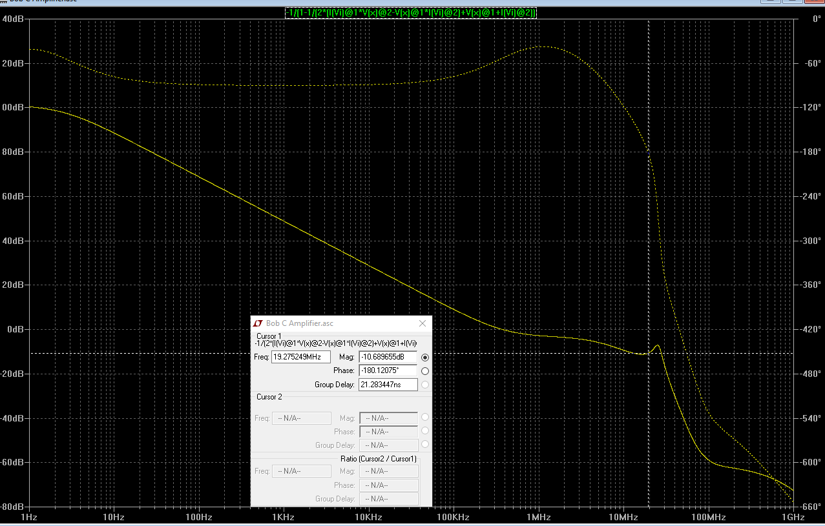Click the Cursor 1 Group Delay field 21.283447ns
This screenshot has height=526, width=825.
click(x=388, y=385)
